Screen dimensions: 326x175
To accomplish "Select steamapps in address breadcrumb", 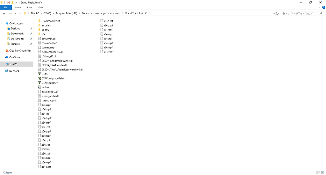I will tap(100, 13).
